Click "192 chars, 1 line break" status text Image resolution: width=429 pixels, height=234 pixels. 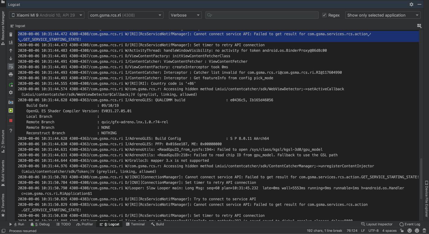pos(324,231)
